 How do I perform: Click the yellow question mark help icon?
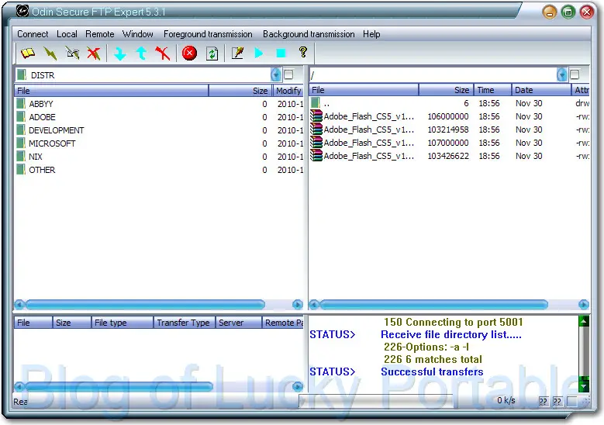click(303, 52)
